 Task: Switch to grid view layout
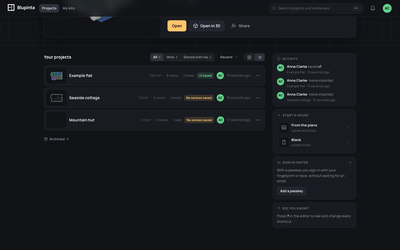point(249,57)
